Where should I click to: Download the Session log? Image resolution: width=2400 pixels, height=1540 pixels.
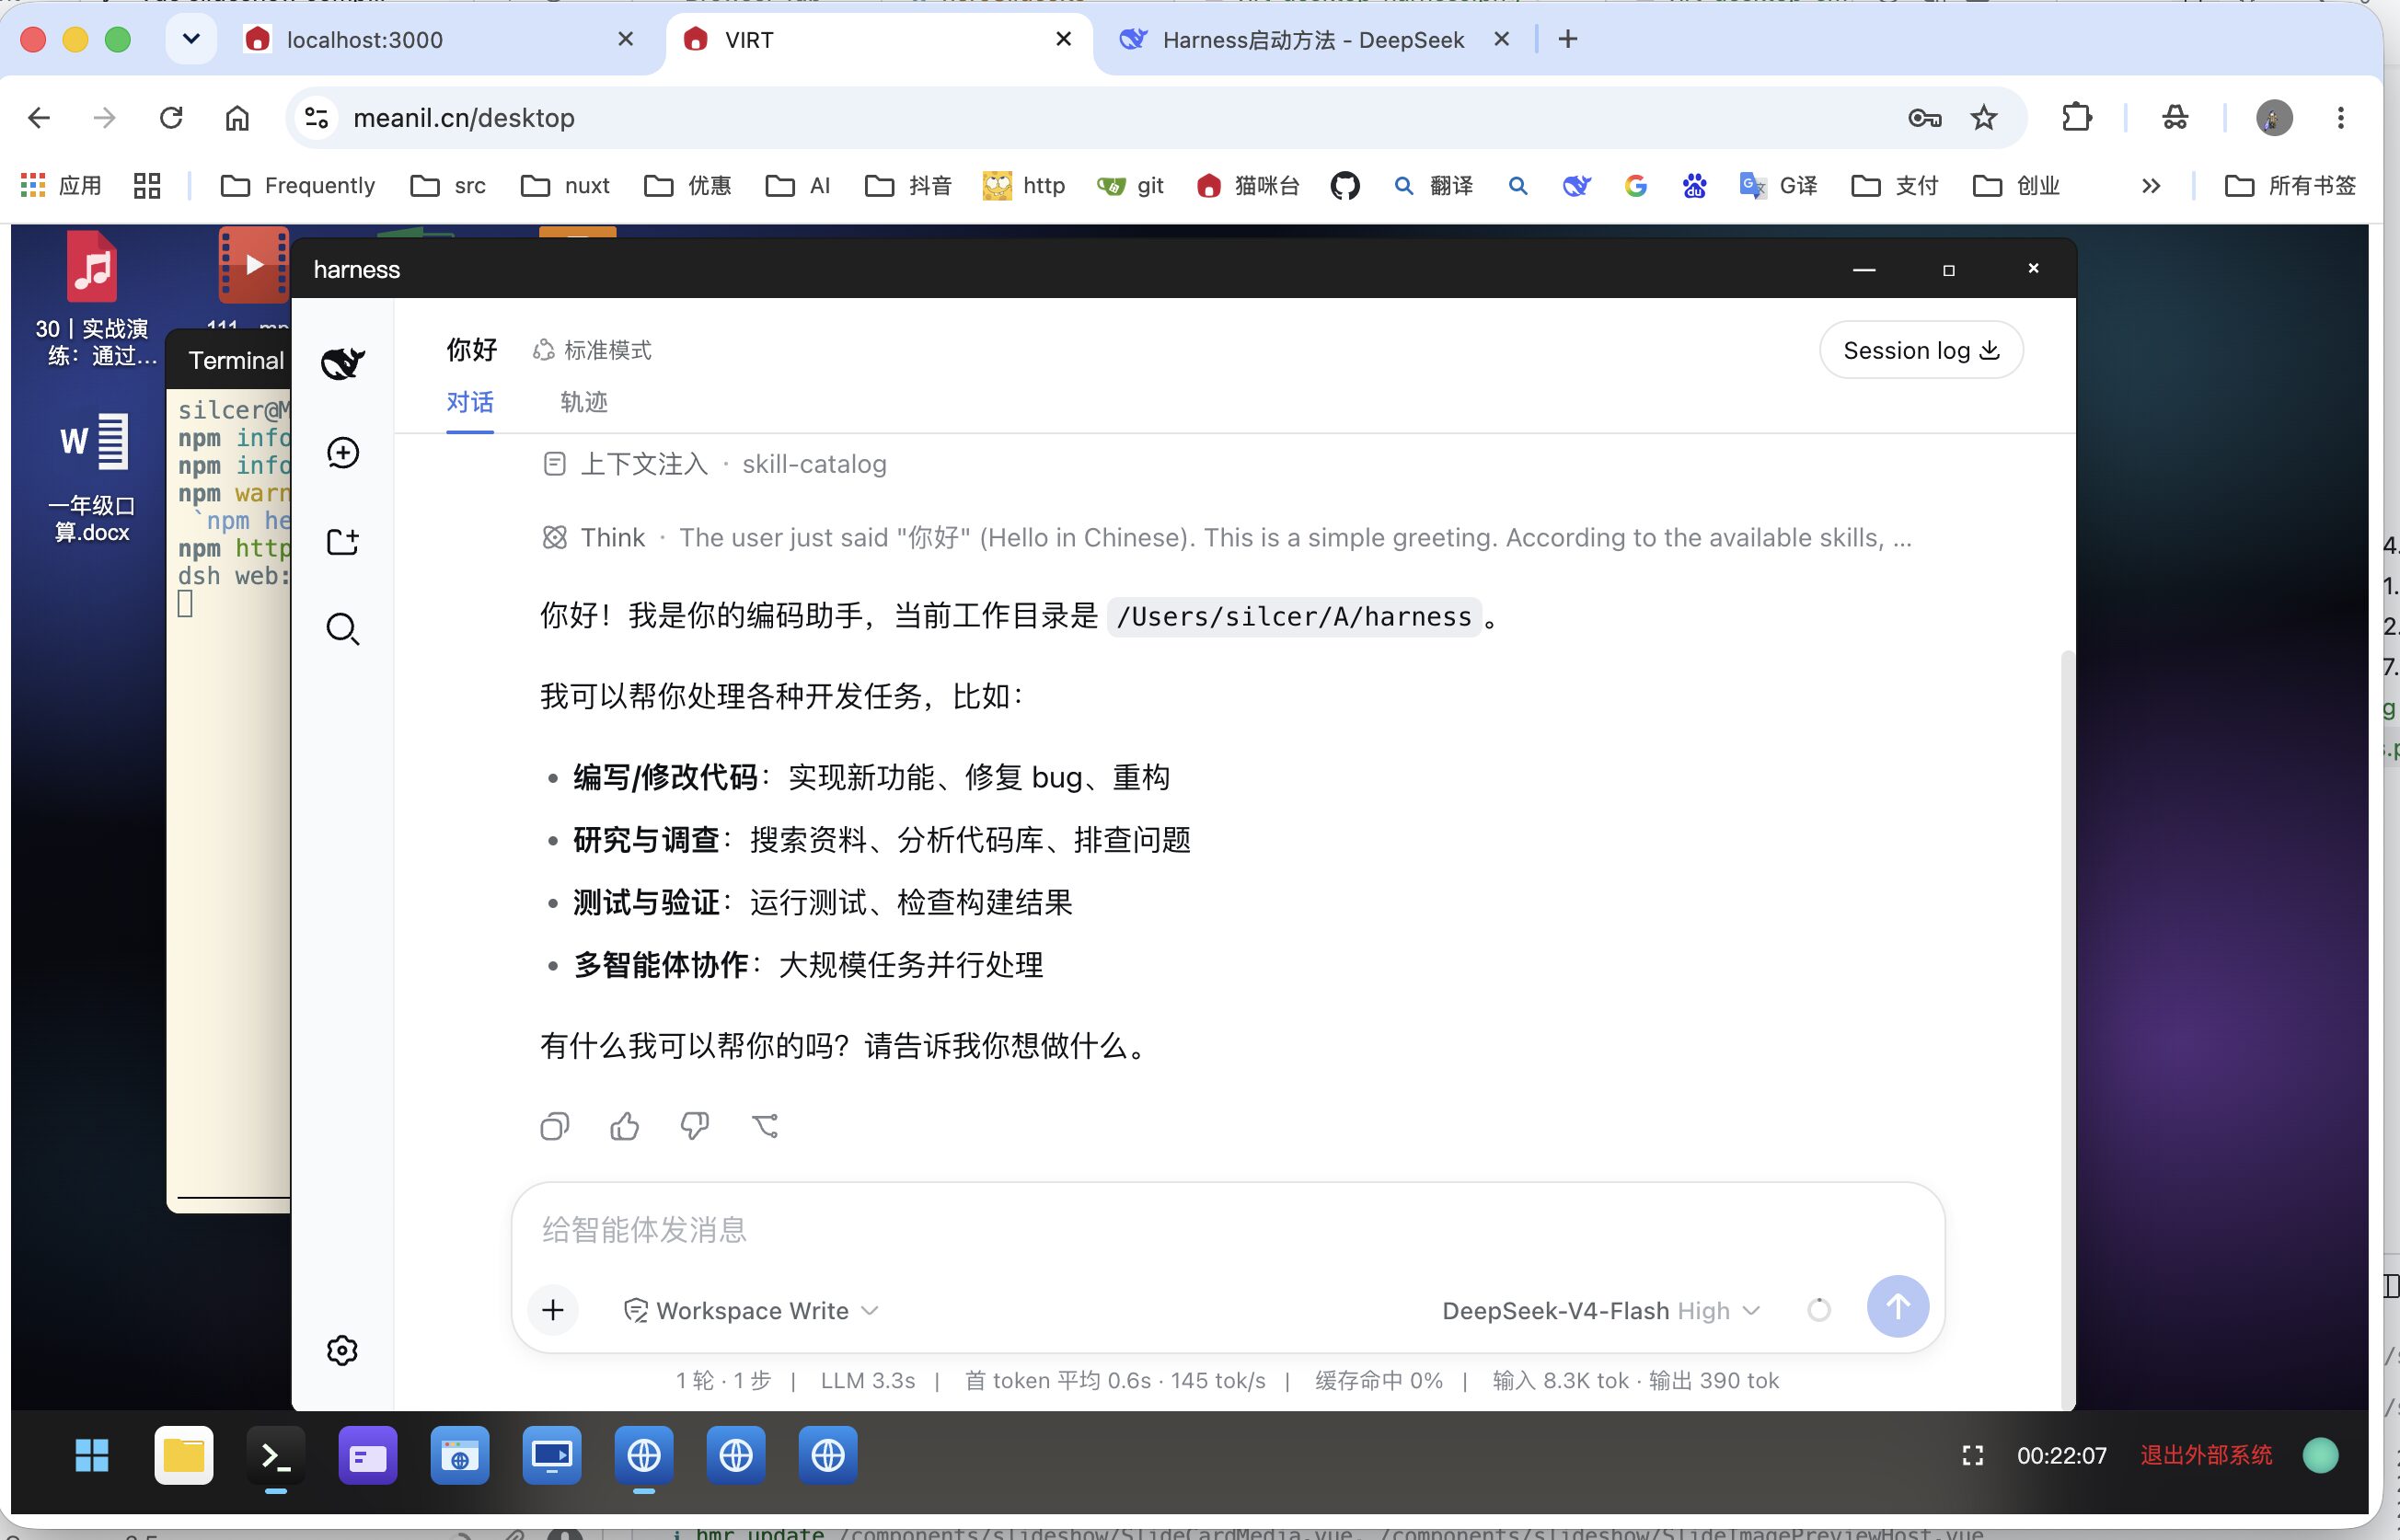click(1921, 350)
